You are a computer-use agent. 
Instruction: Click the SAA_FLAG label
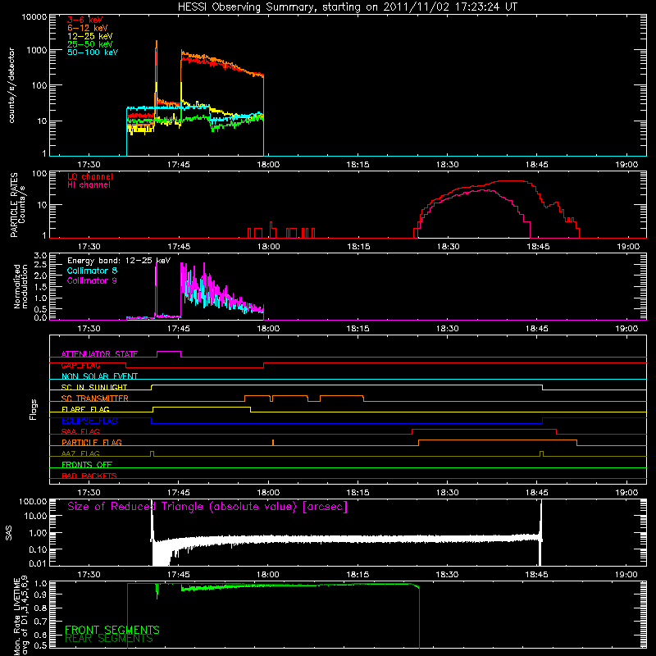click(x=80, y=431)
